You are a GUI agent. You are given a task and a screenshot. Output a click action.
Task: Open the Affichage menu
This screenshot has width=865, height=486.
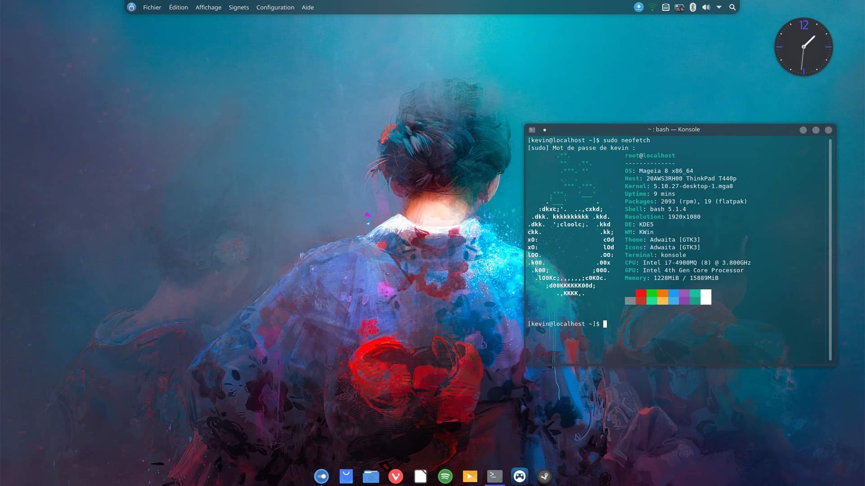pyautogui.click(x=208, y=7)
